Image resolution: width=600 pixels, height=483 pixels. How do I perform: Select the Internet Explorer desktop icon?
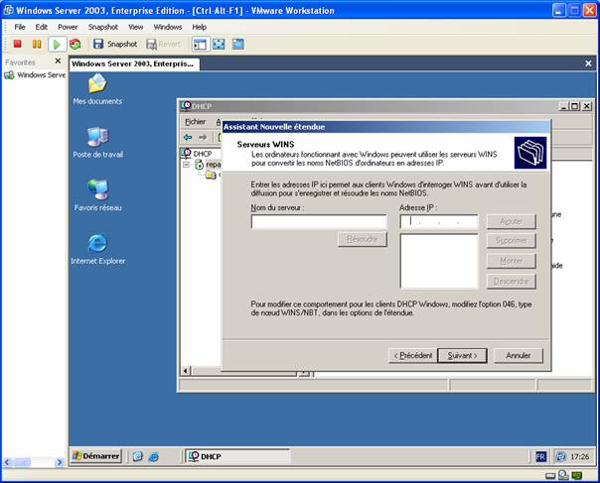click(98, 249)
